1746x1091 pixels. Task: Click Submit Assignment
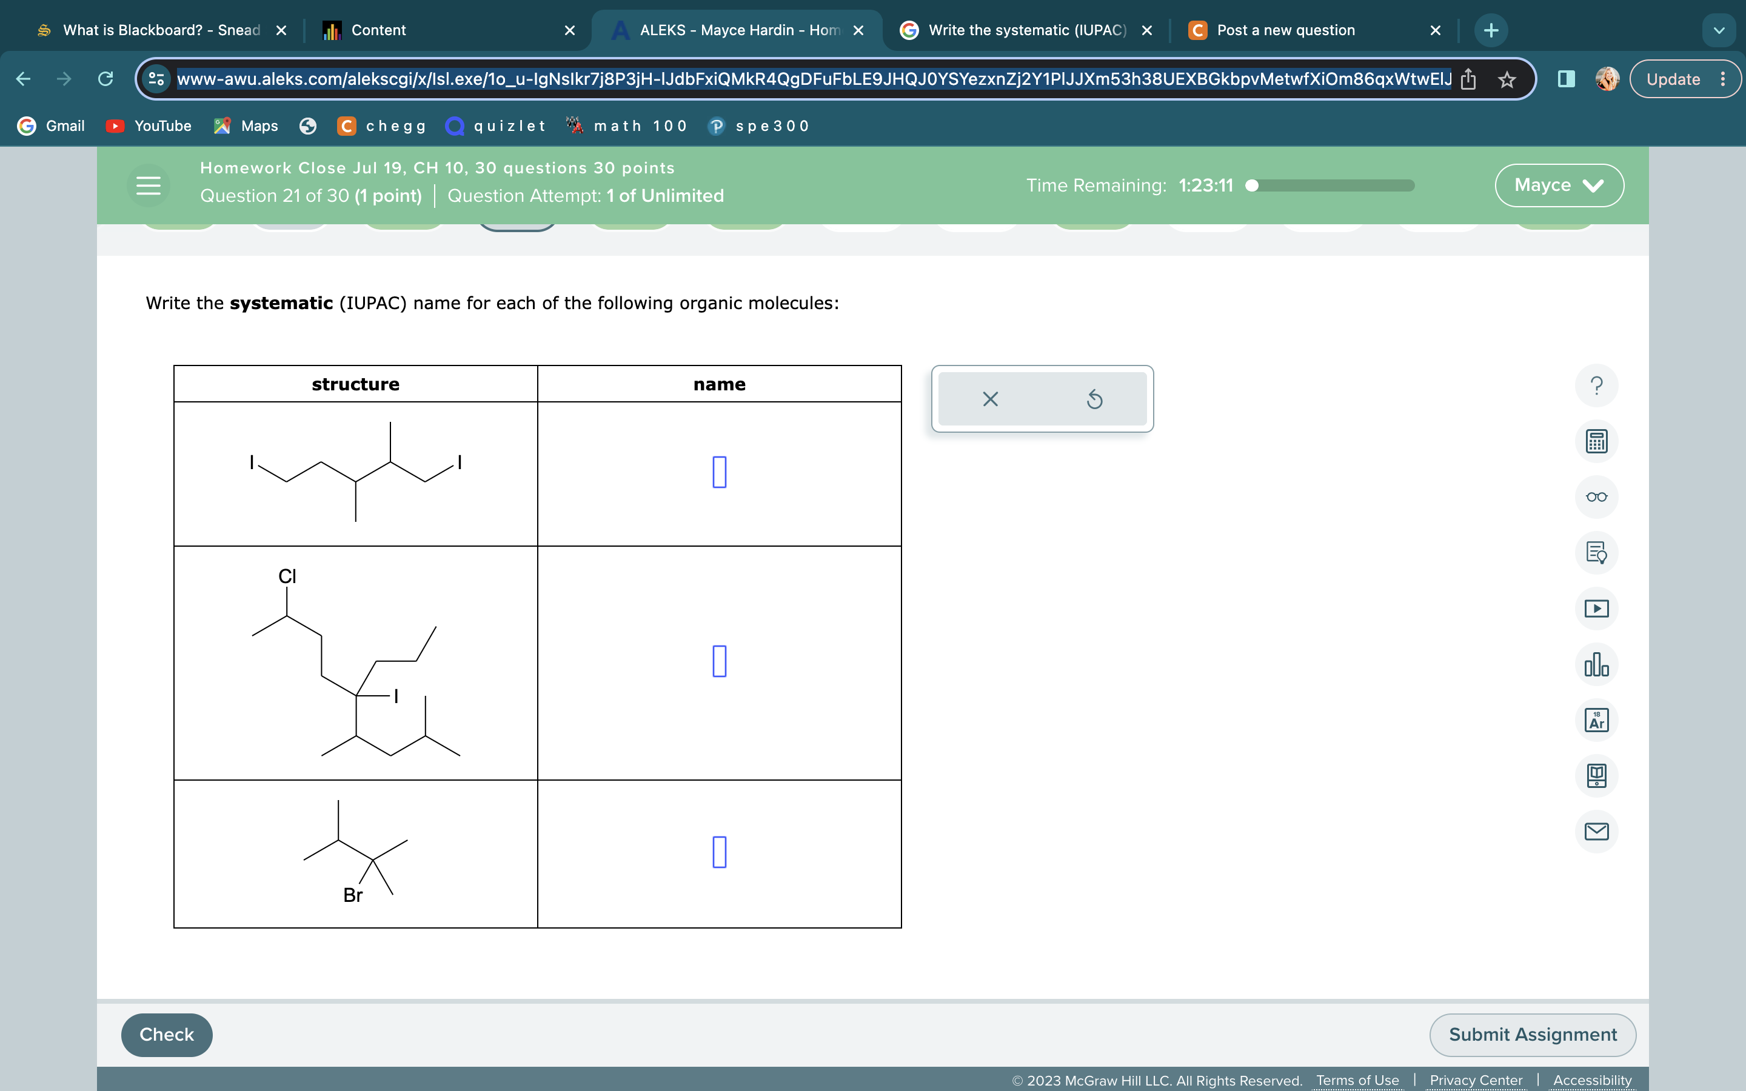pyautogui.click(x=1532, y=1034)
